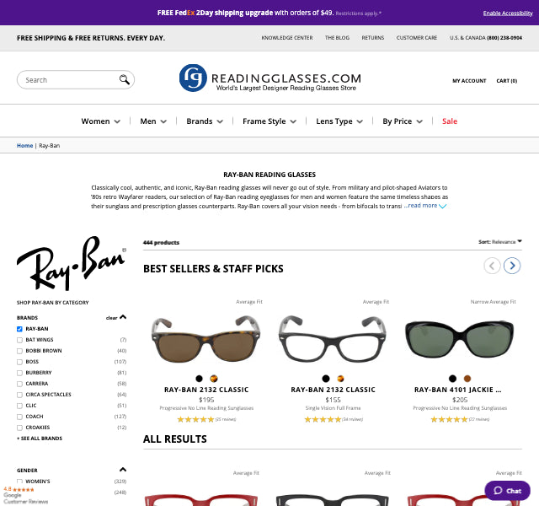Click the ReadingGlasses.com circular logo
The width and height of the screenshot is (539, 506).
coord(193,78)
